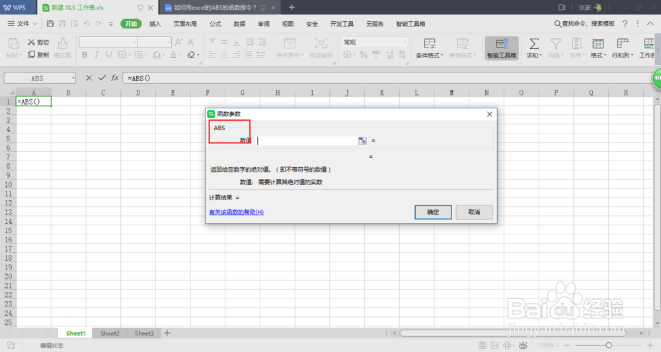661x352 pixels.
Task: Click the Print icon in quick access toolbar
Action: 62,24
